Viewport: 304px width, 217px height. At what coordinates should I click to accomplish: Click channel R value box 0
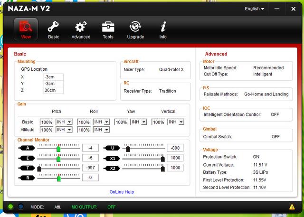coord(90,178)
